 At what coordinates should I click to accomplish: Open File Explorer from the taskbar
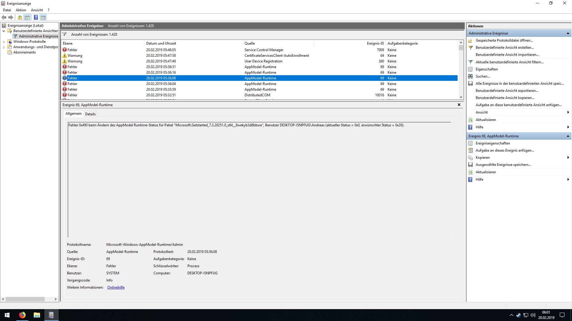[x=37, y=315]
